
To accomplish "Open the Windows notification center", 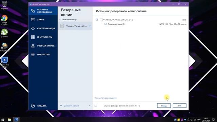I will tap(213, 120).
